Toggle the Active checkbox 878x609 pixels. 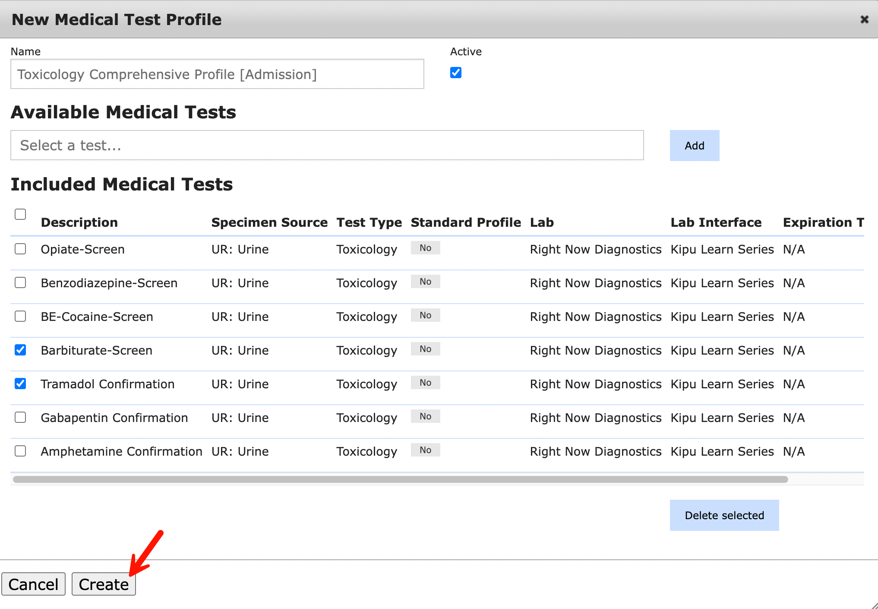point(456,73)
